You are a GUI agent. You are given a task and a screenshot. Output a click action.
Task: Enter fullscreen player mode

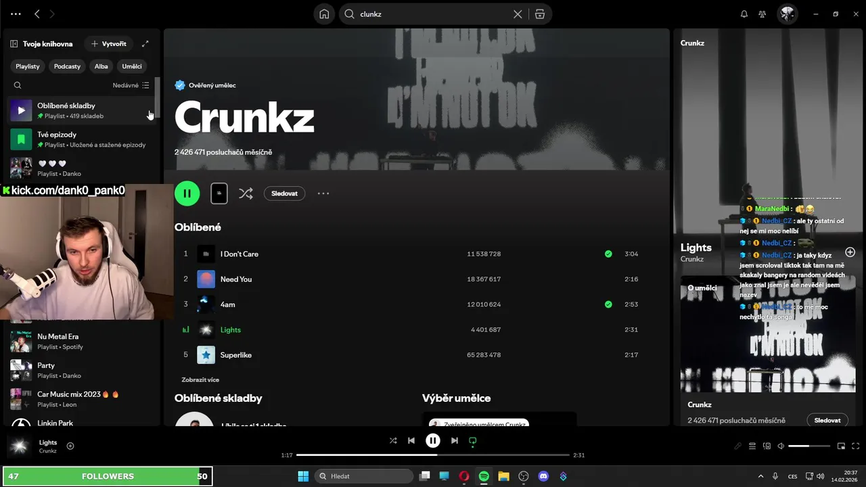click(x=856, y=446)
